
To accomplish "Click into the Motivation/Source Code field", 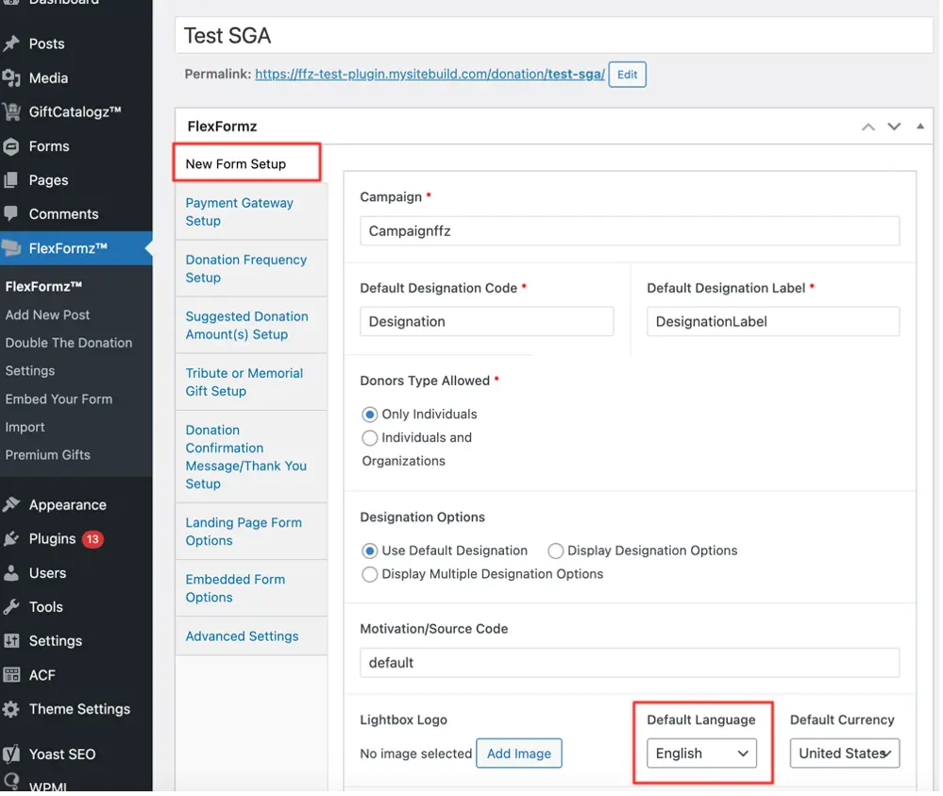I will (x=630, y=663).
